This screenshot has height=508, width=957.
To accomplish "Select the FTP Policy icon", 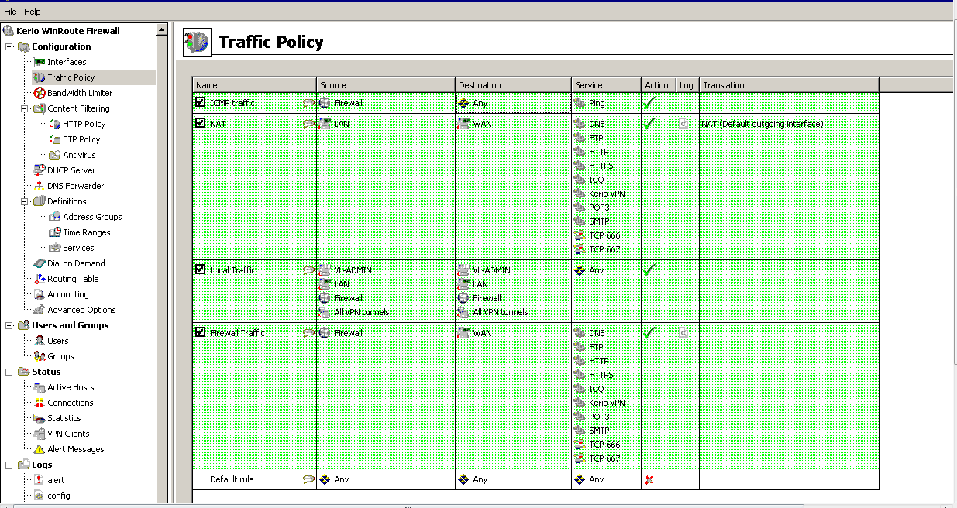I will [55, 139].
